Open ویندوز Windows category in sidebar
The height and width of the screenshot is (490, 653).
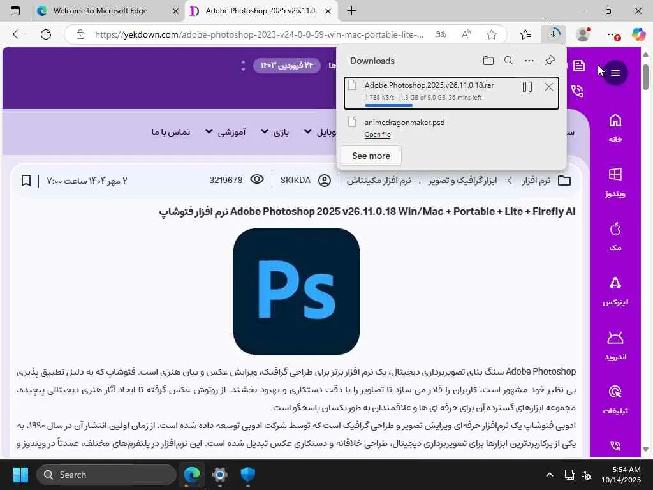pyautogui.click(x=615, y=182)
